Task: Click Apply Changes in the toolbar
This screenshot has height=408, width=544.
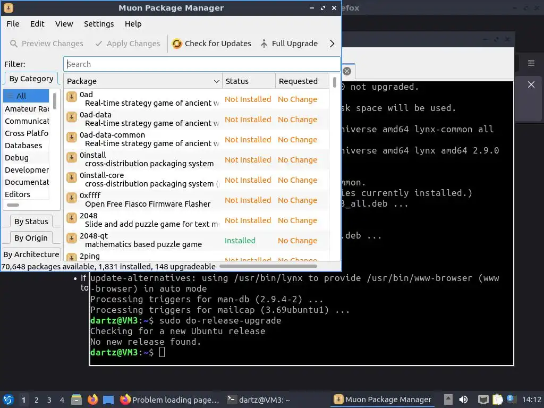Action: point(127,44)
